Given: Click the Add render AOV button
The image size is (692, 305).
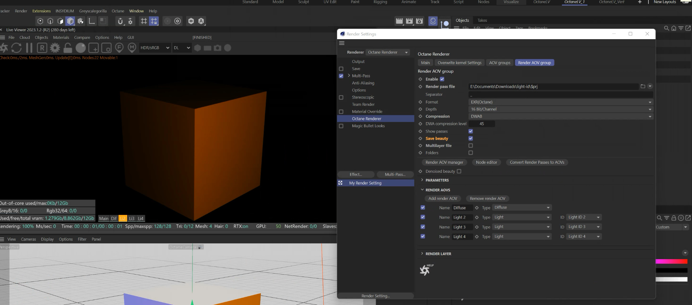Looking at the screenshot, I should (443, 199).
